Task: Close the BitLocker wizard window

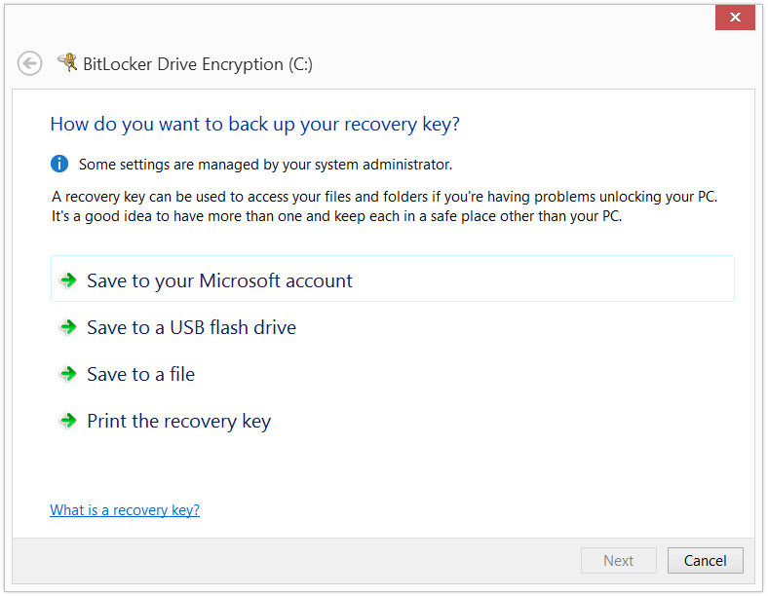Action: (735, 18)
